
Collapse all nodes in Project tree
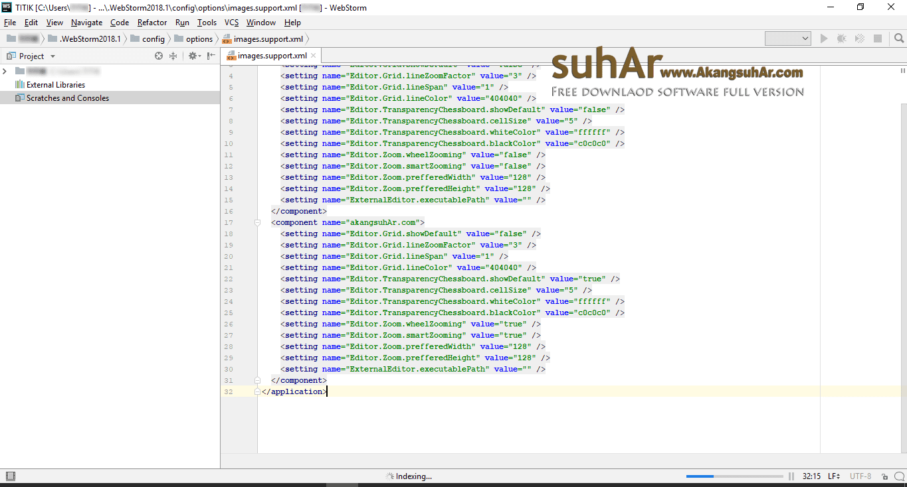coord(173,56)
